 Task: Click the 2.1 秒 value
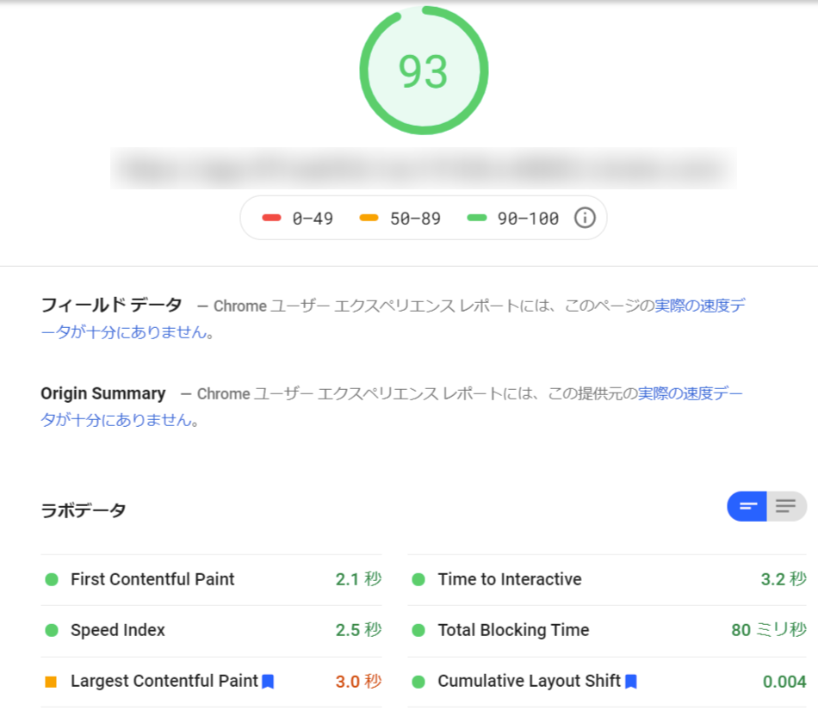click(358, 579)
